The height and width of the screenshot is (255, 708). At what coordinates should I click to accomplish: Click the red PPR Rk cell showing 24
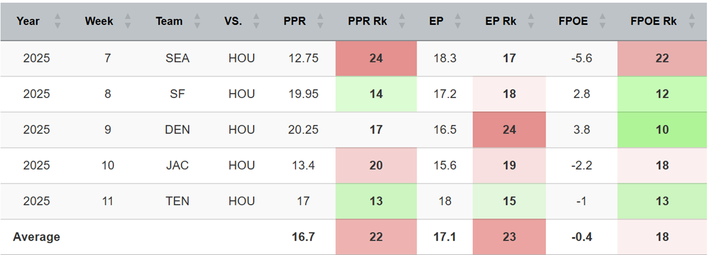(376, 58)
